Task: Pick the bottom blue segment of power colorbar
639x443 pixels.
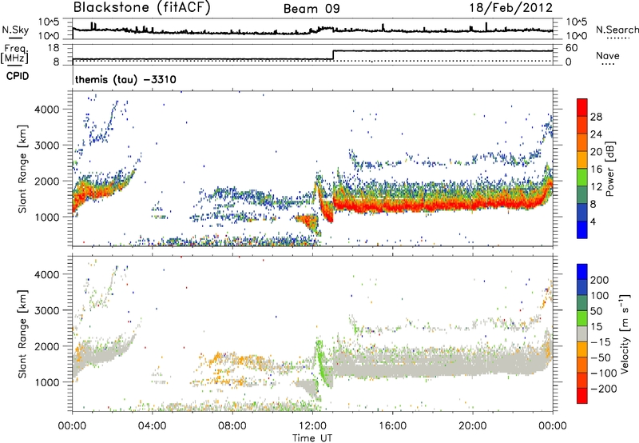Action: (x=582, y=229)
